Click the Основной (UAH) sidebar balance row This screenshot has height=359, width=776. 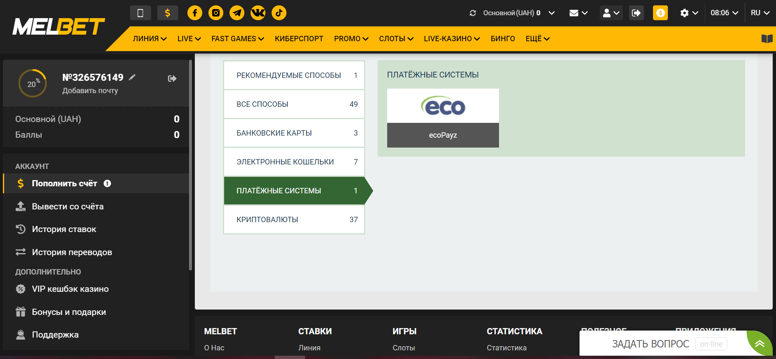pyautogui.click(x=97, y=119)
